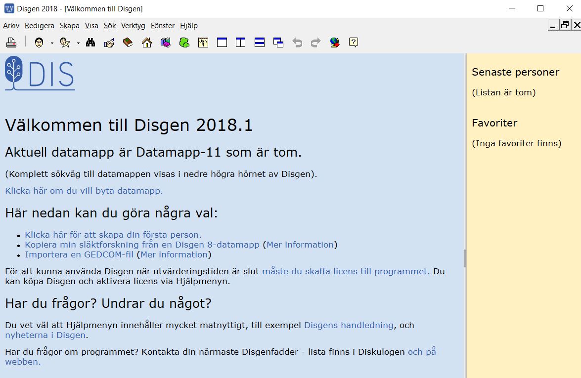The image size is (581, 378).
Task: Click the person with star icon
Action: [x=65, y=42]
